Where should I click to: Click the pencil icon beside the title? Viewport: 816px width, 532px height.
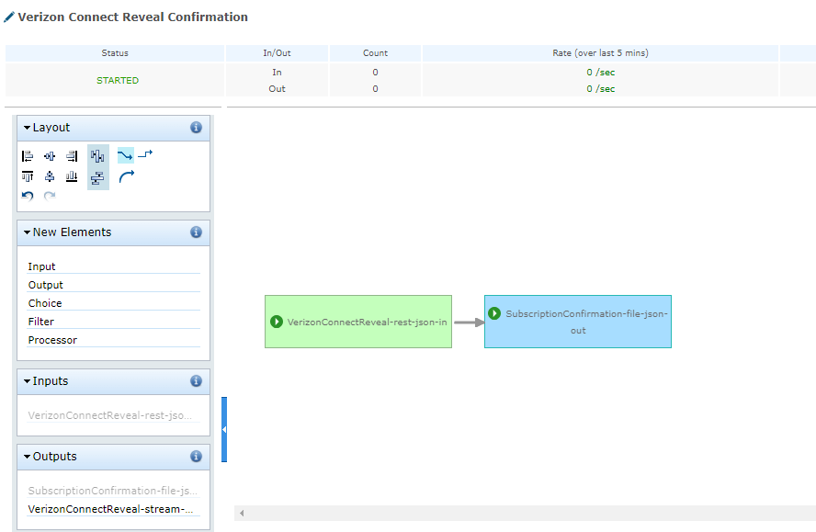pyautogui.click(x=9, y=17)
